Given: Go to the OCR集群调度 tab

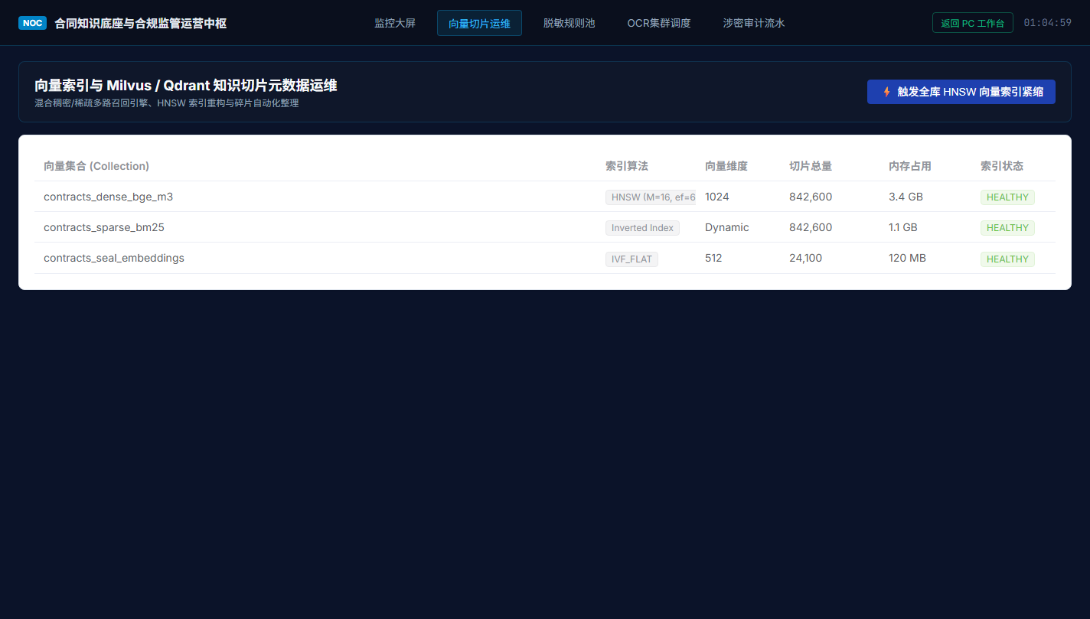Looking at the screenshot, I should [659, 23].
